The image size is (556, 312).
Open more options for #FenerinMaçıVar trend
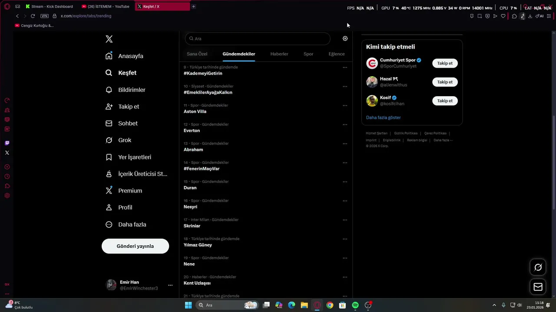click(345, 163)
